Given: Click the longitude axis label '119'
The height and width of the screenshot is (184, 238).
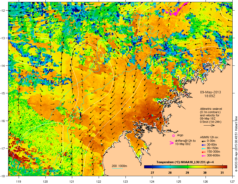Looking at the screenshot, I should coord(19,181).
